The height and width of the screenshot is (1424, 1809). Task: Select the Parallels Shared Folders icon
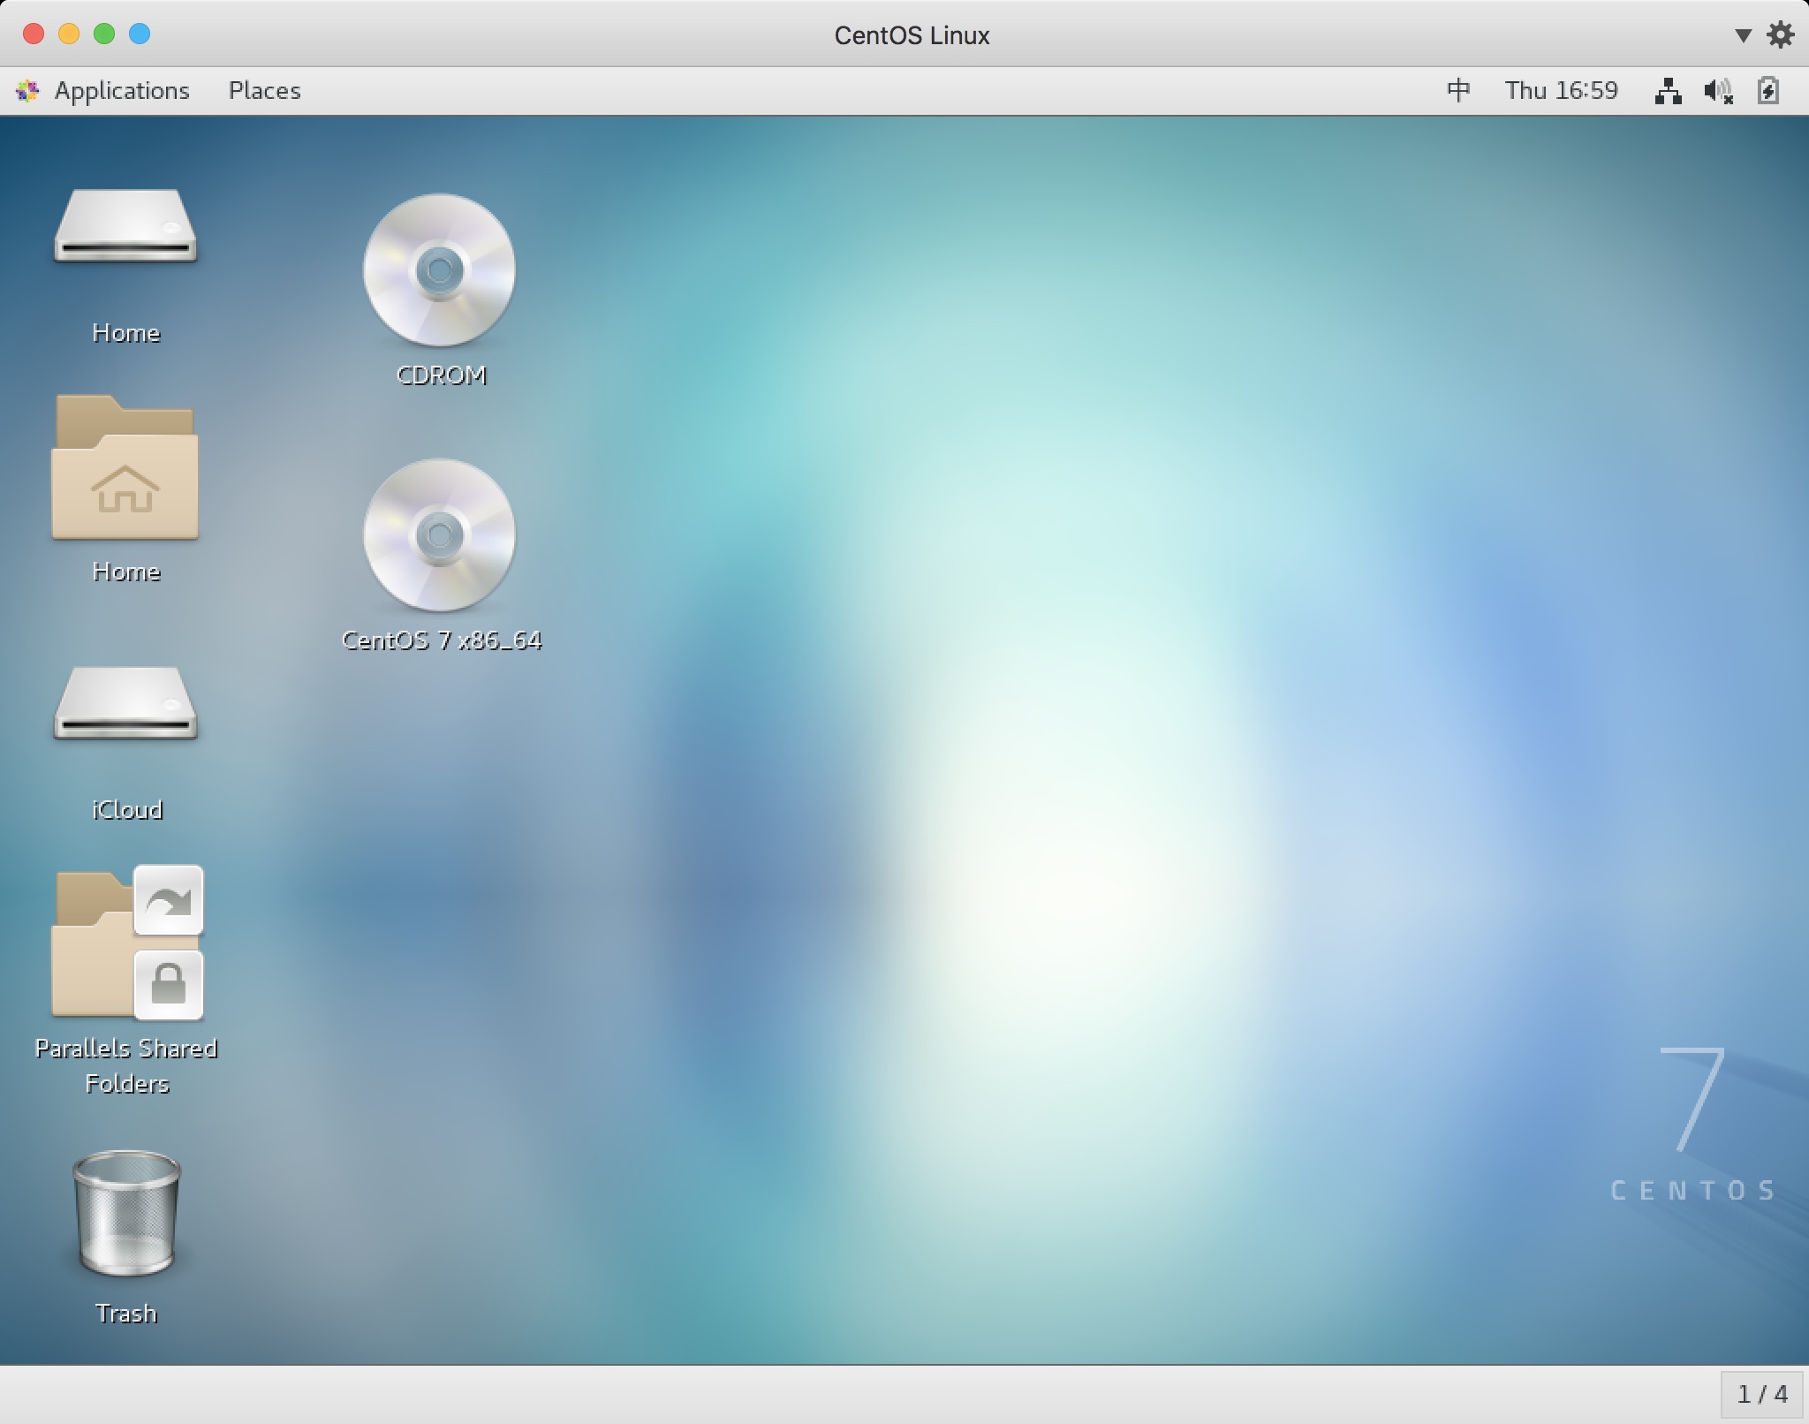[x=127, y=943]
